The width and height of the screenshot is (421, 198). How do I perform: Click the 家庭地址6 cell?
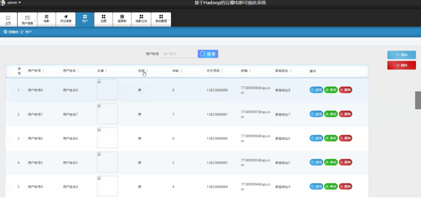[x=283, y=139]
